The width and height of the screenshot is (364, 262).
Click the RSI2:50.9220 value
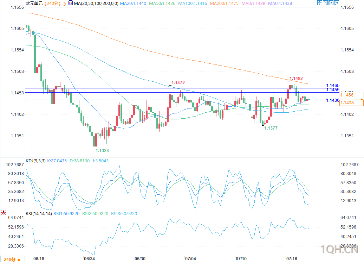(x=95, y=214)
